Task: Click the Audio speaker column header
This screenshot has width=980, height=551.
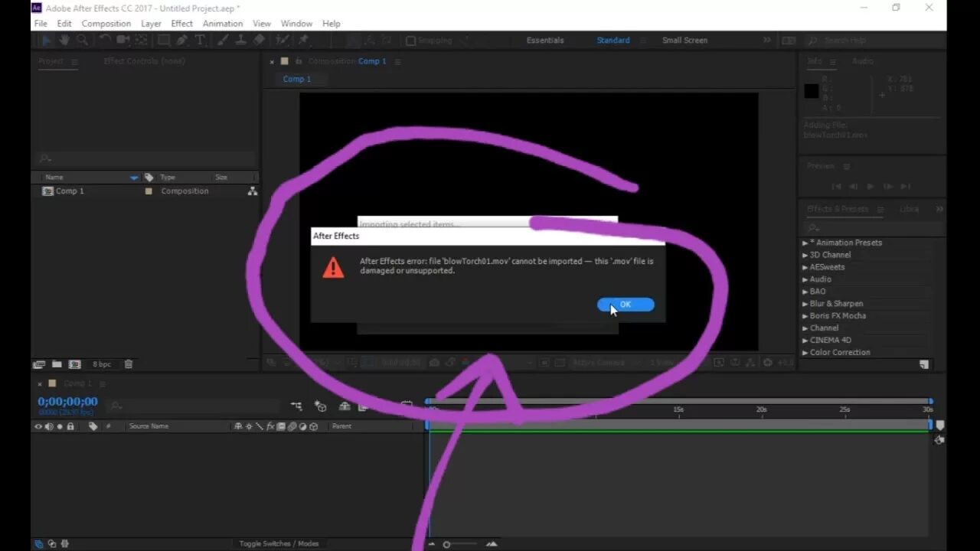Action: 49,426
